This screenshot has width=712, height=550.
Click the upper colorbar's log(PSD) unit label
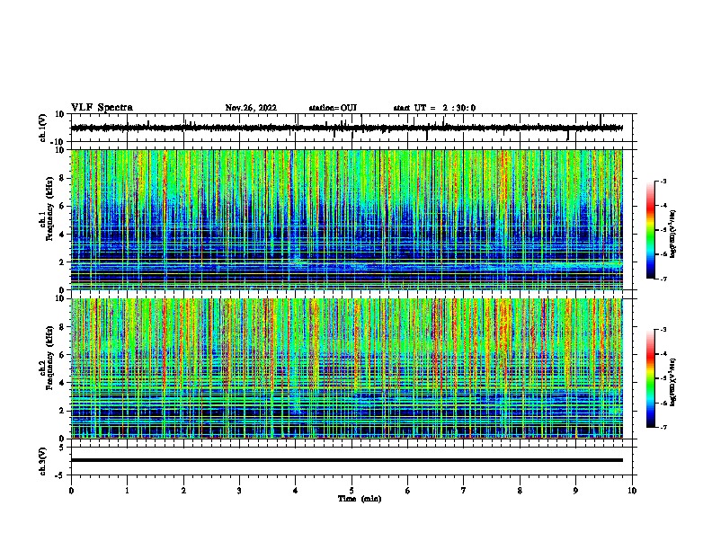pos(673,235)
